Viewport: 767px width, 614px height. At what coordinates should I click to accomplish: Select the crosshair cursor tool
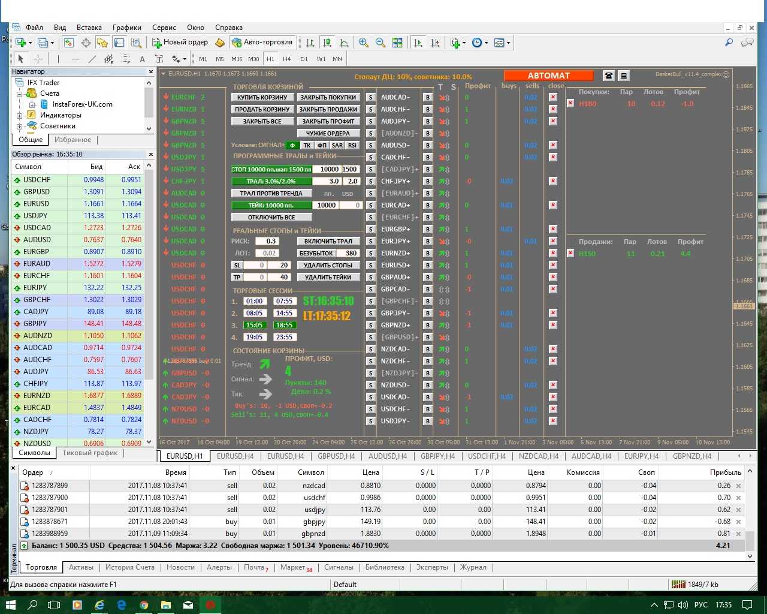click(38, 59)
